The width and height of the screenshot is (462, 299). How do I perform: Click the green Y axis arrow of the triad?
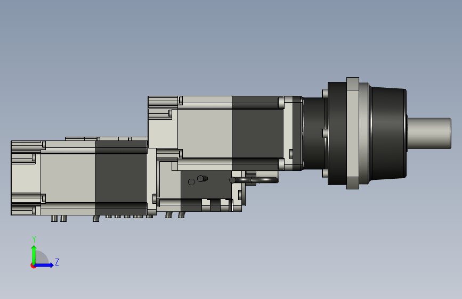click(34, 254)
